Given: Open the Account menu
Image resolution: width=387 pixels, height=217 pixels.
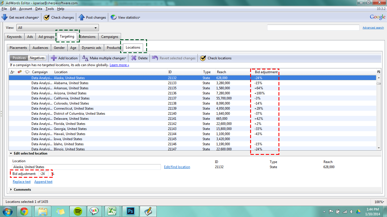Looking at the screenshot, I should pos(25,9).
